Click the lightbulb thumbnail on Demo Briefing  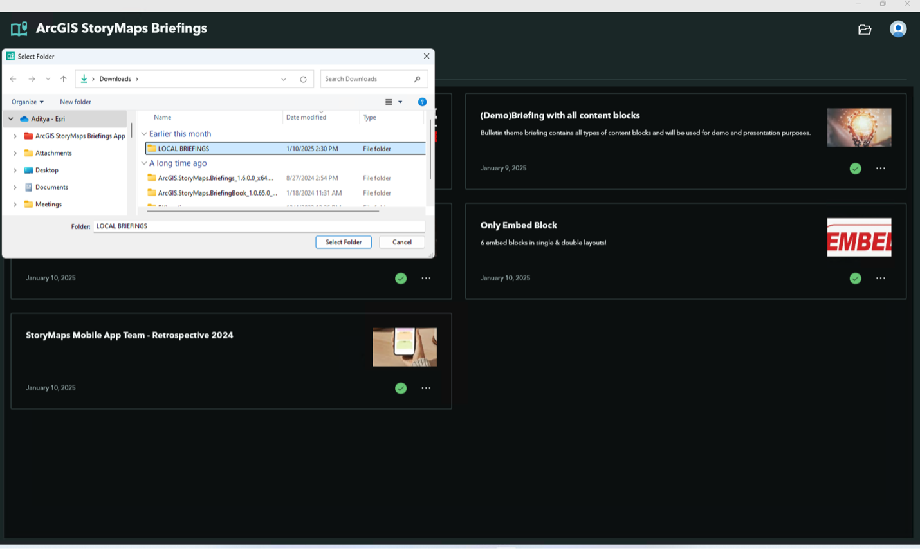click(859, 127)
